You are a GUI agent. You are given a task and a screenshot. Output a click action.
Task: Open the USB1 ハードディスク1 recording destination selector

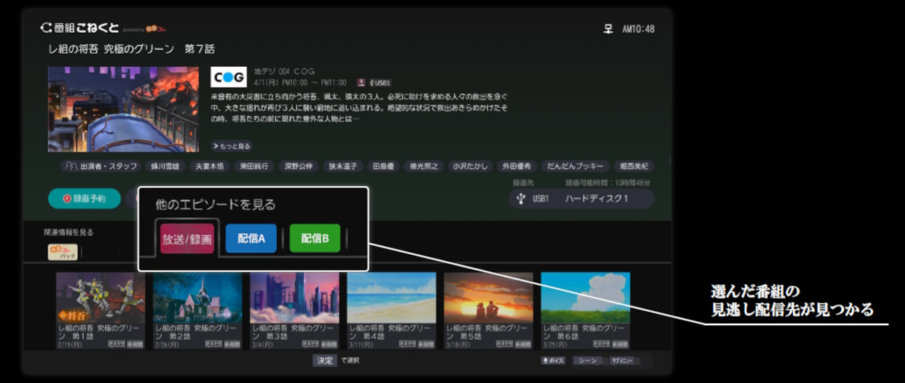tap(581, 199)
